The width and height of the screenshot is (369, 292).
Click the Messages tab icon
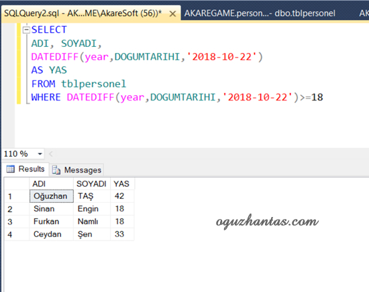click(56, 170)
